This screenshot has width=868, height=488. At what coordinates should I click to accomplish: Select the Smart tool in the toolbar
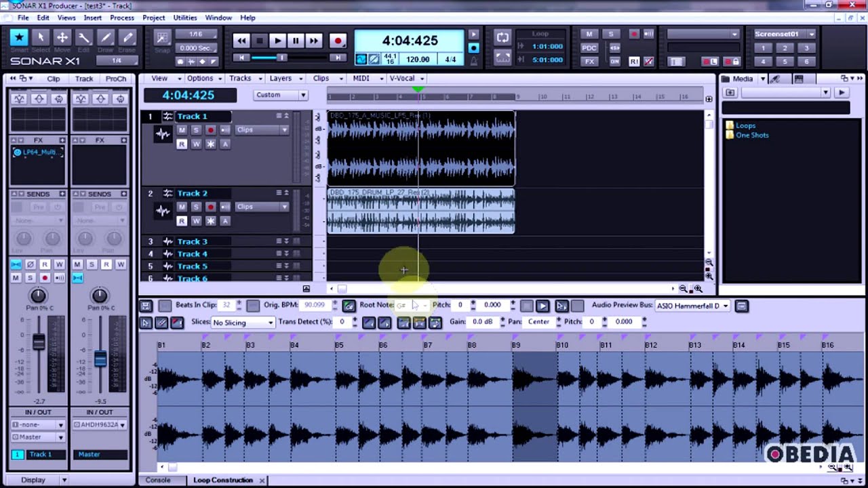click(x=20, y=39)
